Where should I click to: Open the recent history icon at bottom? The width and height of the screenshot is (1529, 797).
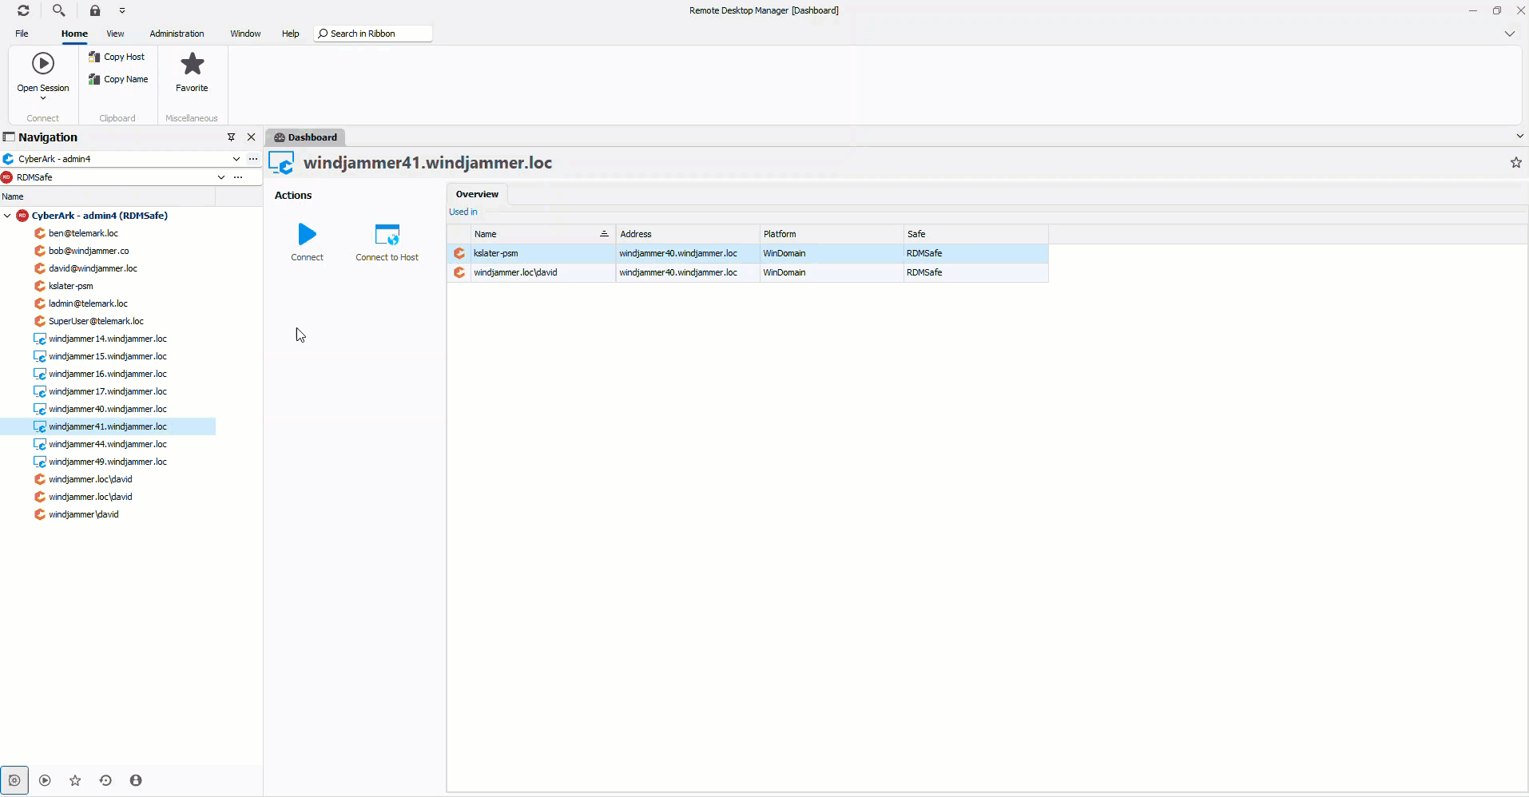(x=105, y=780)
